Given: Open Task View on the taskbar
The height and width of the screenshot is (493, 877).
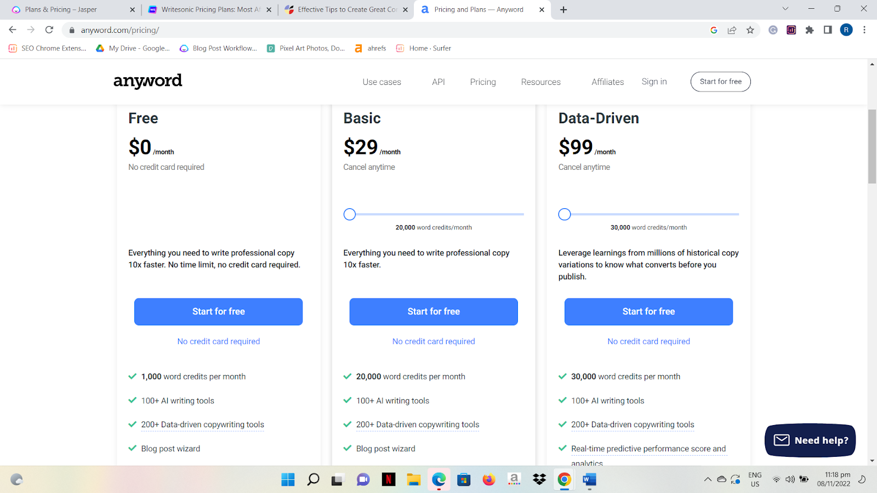Looking at the screenshot, I should point(337,480).
